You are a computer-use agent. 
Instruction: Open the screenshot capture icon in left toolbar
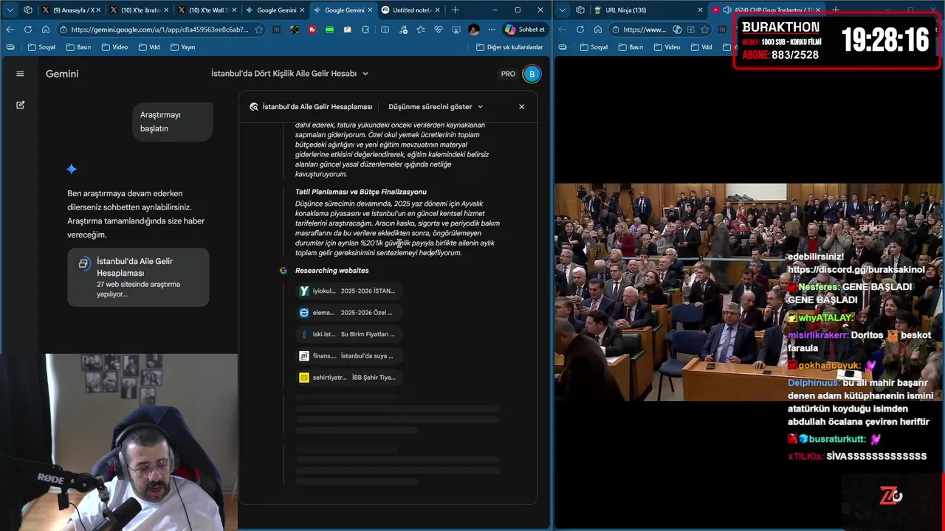456,29
